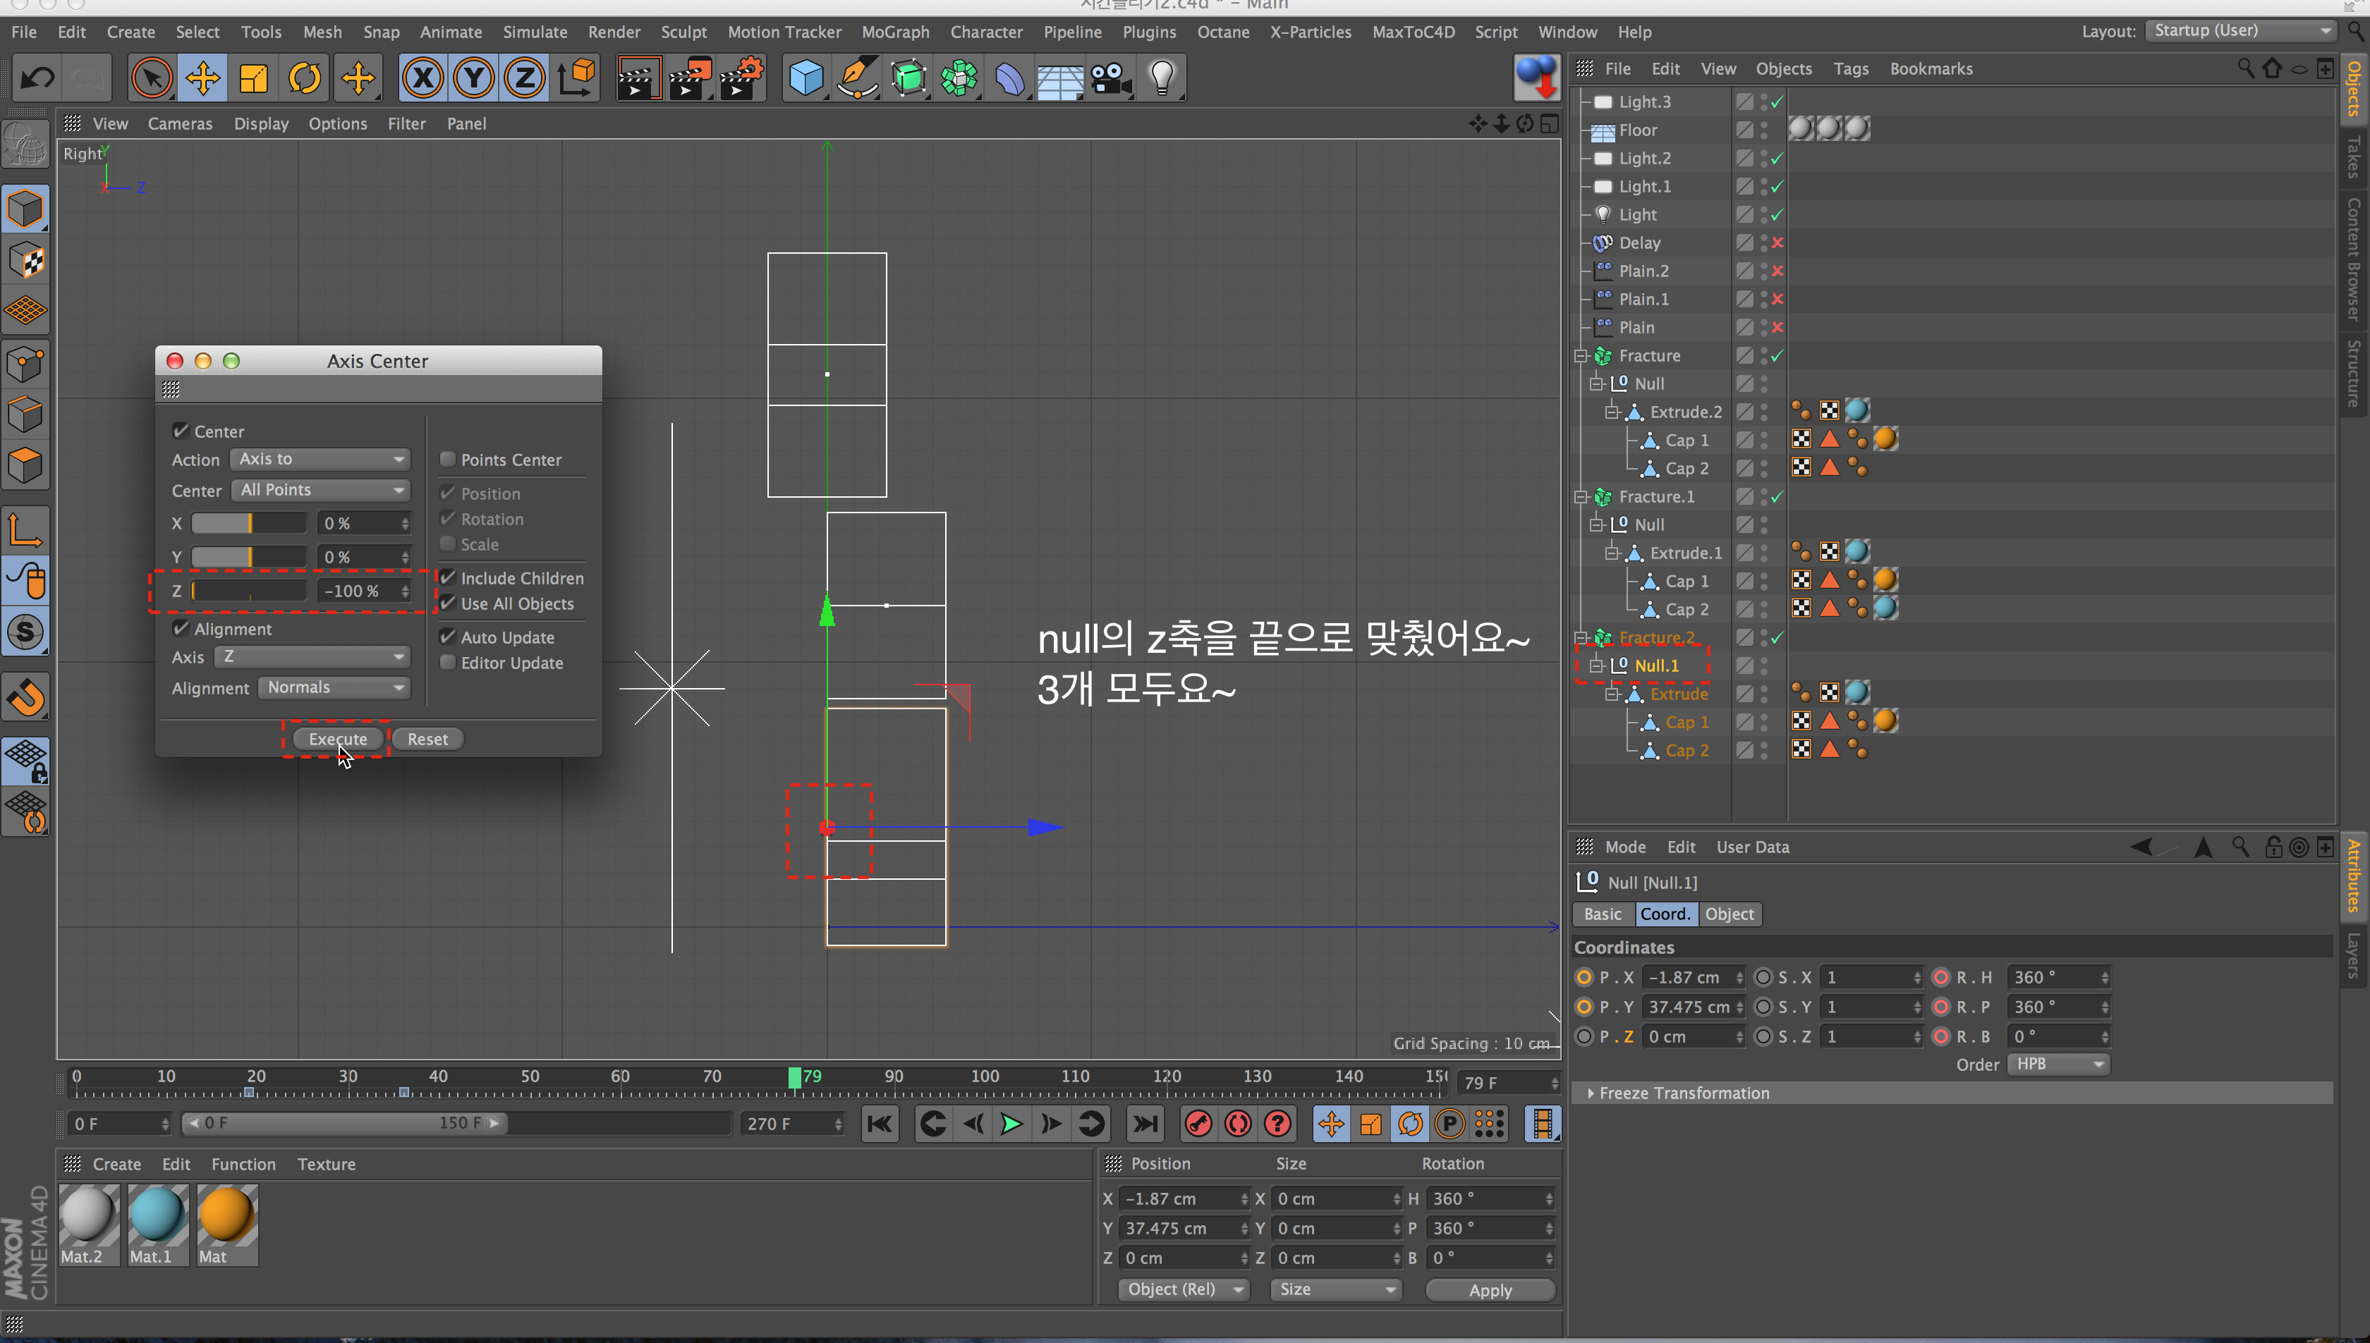Collapse the Fracture.1 tree item

click(1580, 496)
